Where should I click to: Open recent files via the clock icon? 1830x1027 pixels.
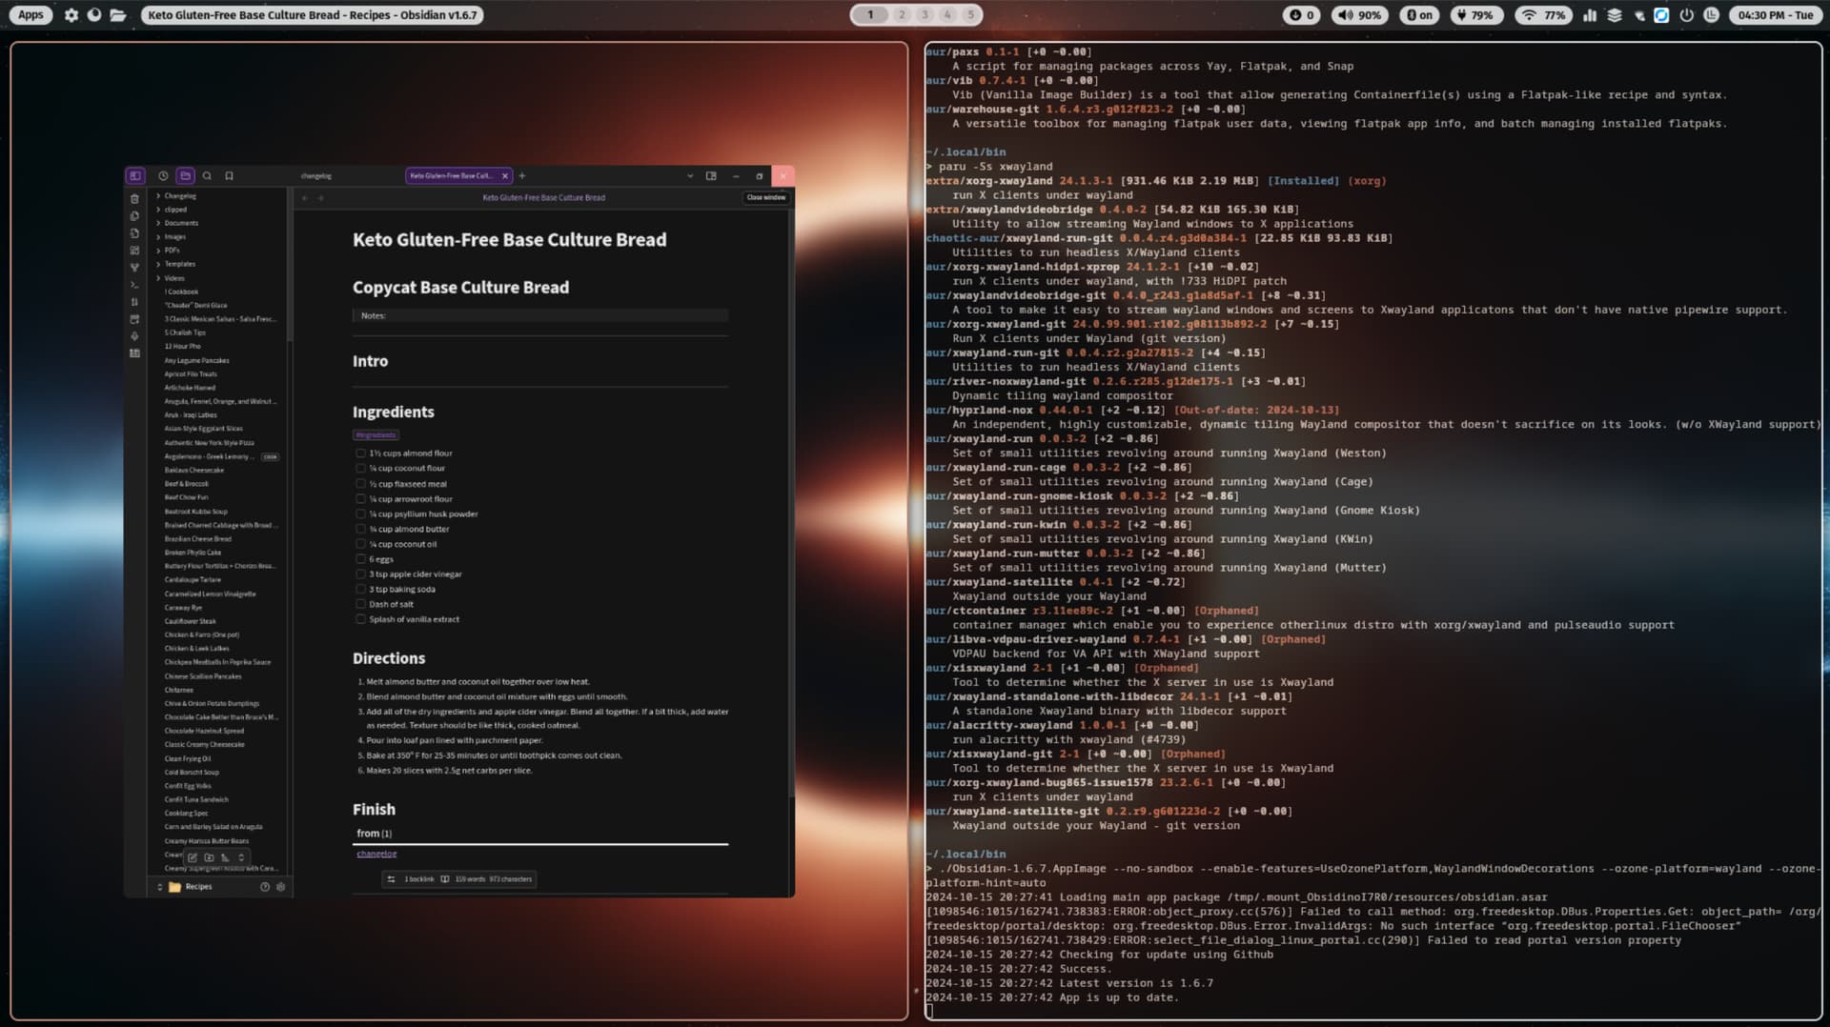[162, 175]
